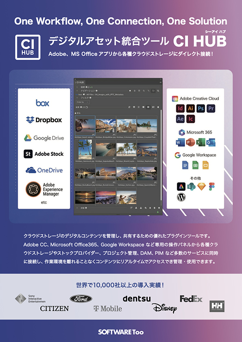Expand the 接続 section
Screen dimensions: 242x342
pos(77,87)
